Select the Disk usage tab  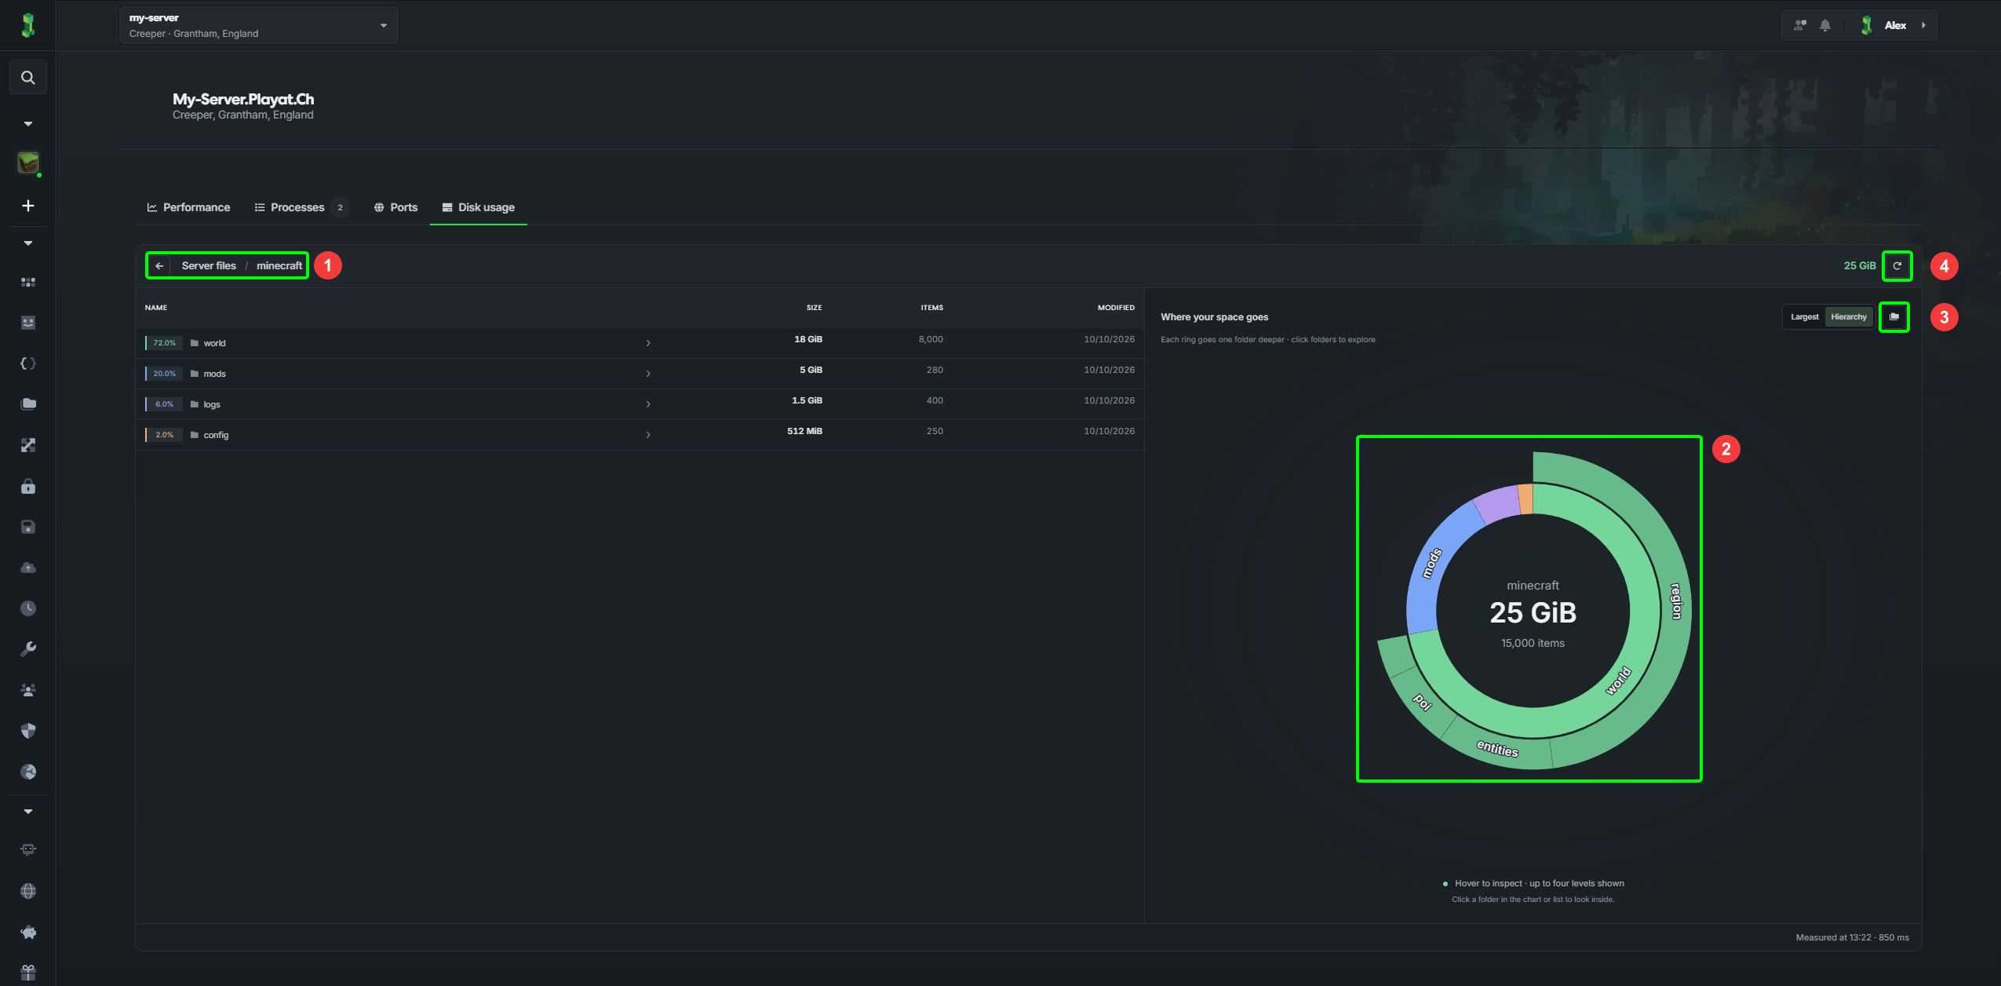pos(479,207)
